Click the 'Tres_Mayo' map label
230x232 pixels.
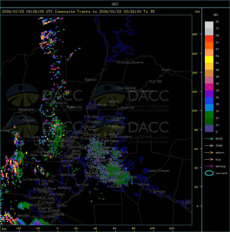pos(91,117)
